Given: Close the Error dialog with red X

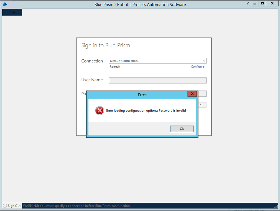Looking at the screenshot, I should tap(192, 94).
